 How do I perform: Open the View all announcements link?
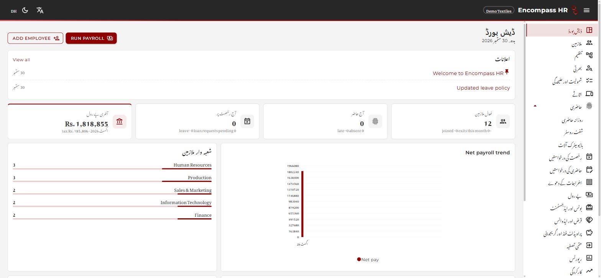click(21, 60)
